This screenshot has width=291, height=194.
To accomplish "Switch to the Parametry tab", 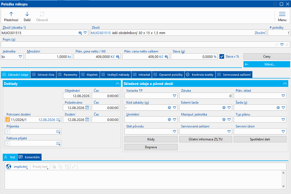I will (68, 75).
